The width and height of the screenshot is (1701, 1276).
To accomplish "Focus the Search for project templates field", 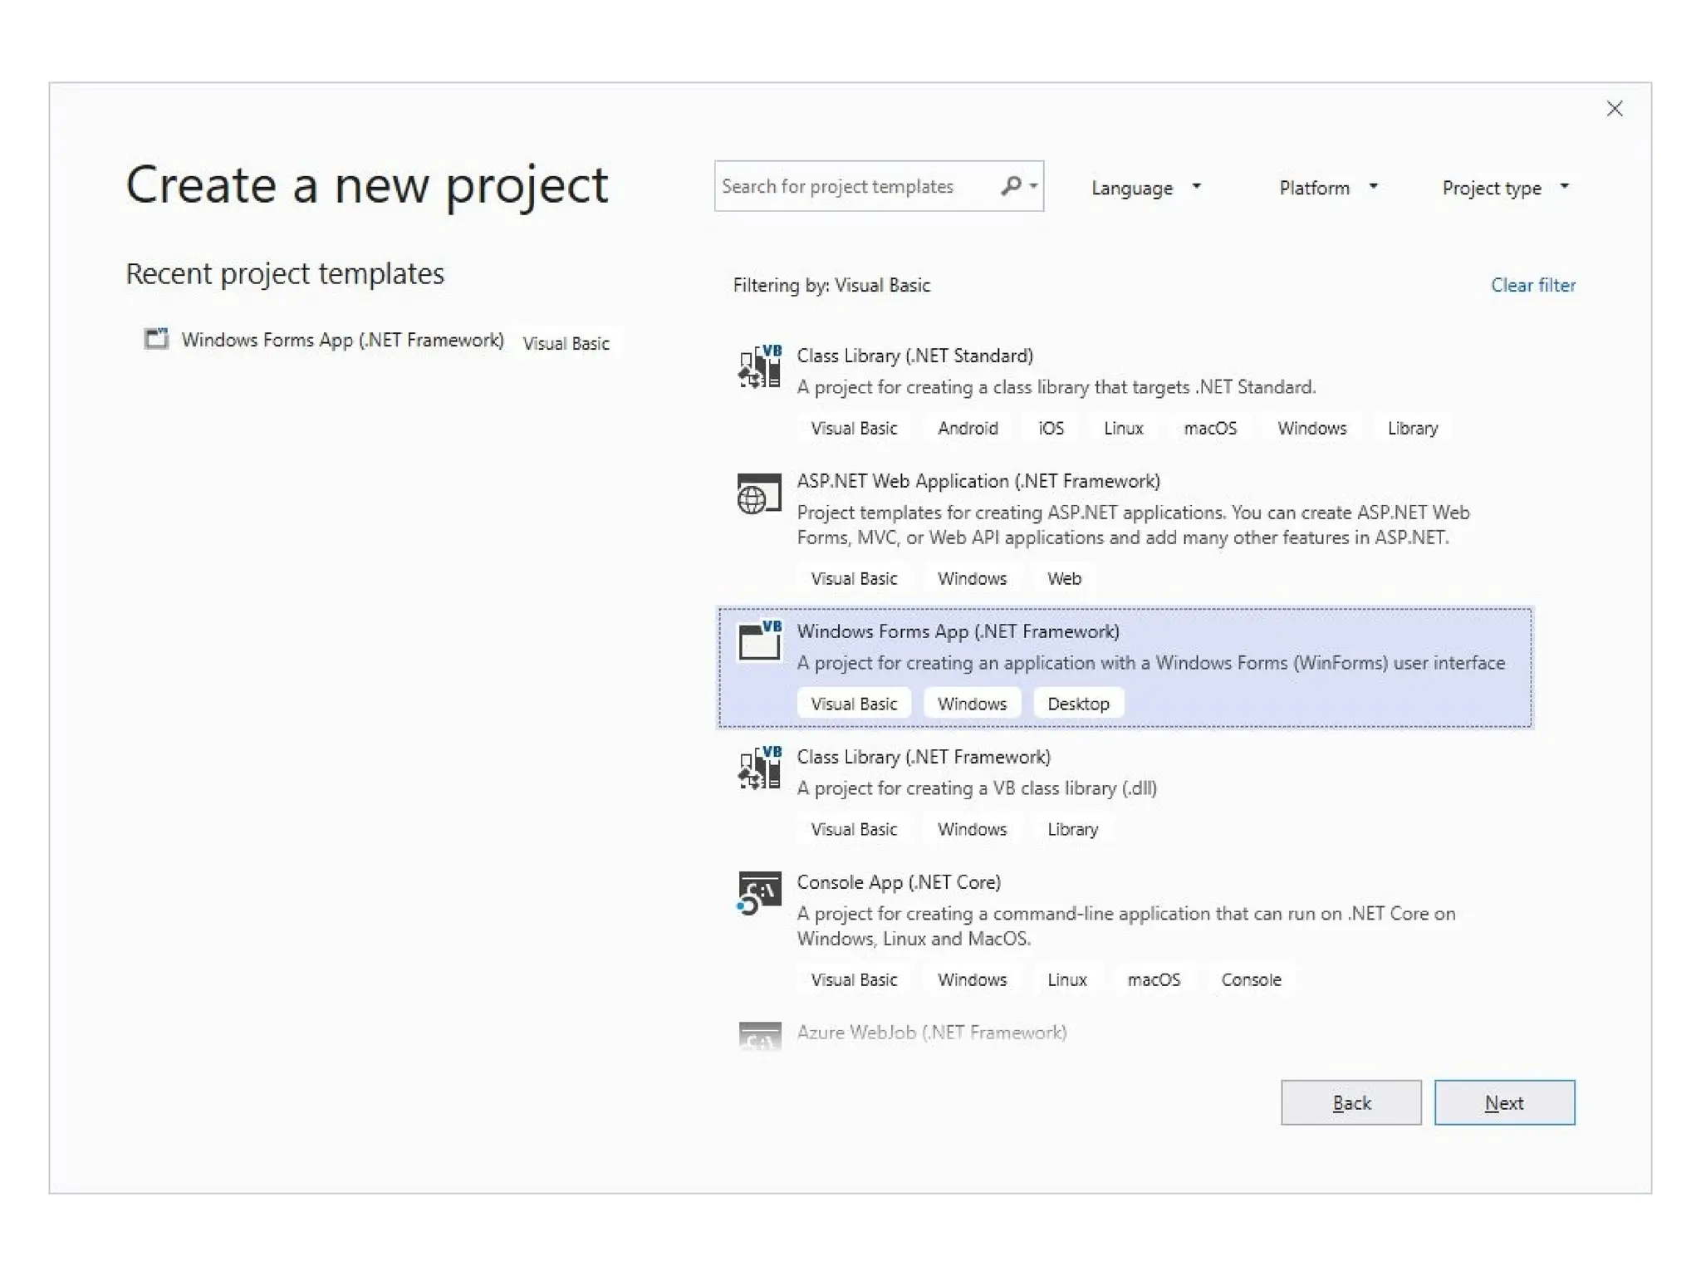I will click(855, 186).
